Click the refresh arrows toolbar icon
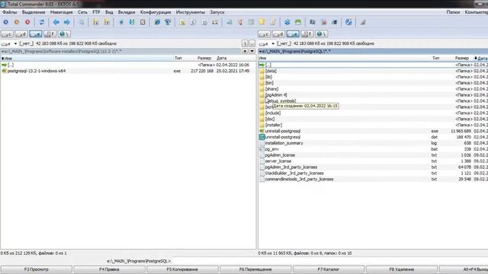 (41, 22)
